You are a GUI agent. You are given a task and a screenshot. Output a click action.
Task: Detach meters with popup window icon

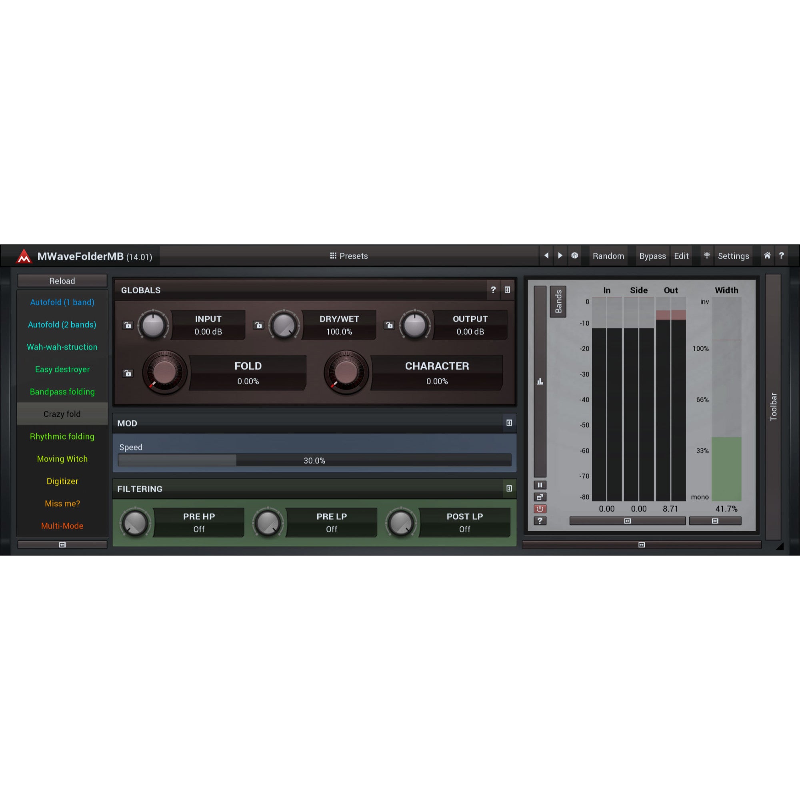pyautogui.click(x=540, y=497)
